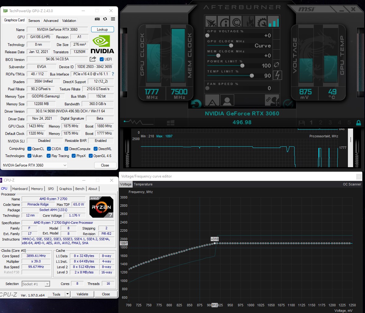Click the Afterburner reset arrow icon
The image size is (365, 313).
coord(196,104)
